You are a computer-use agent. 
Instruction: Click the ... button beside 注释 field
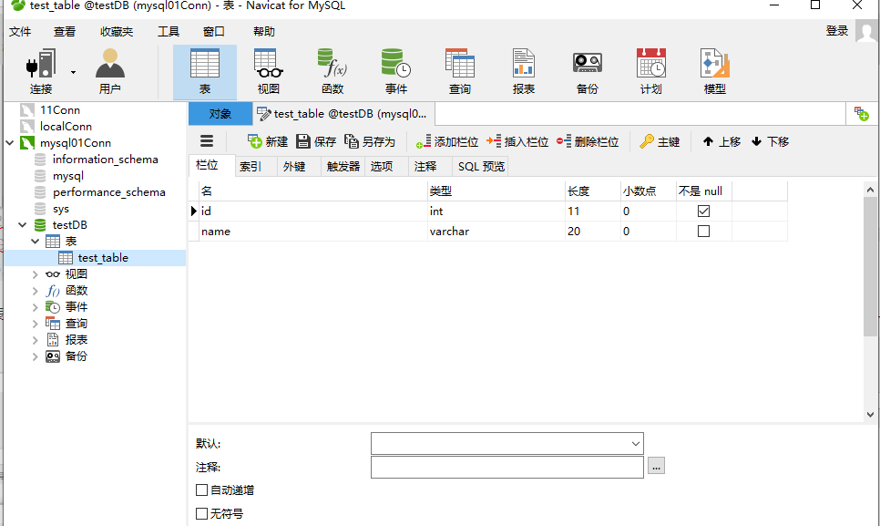pyautogui.click(x=656, y=466)
